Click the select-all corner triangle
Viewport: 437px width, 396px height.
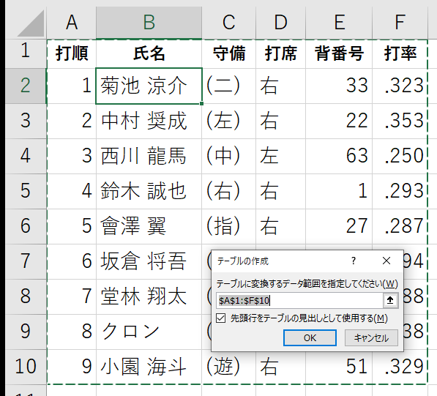click(31, 23)
